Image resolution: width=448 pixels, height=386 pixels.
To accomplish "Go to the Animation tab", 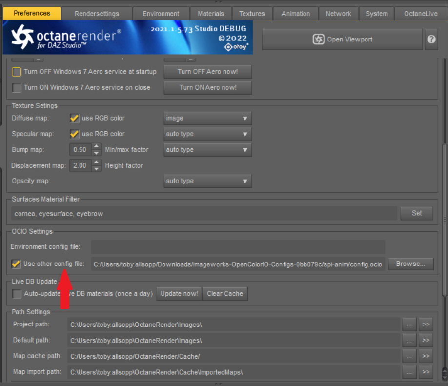I will 295,14.
